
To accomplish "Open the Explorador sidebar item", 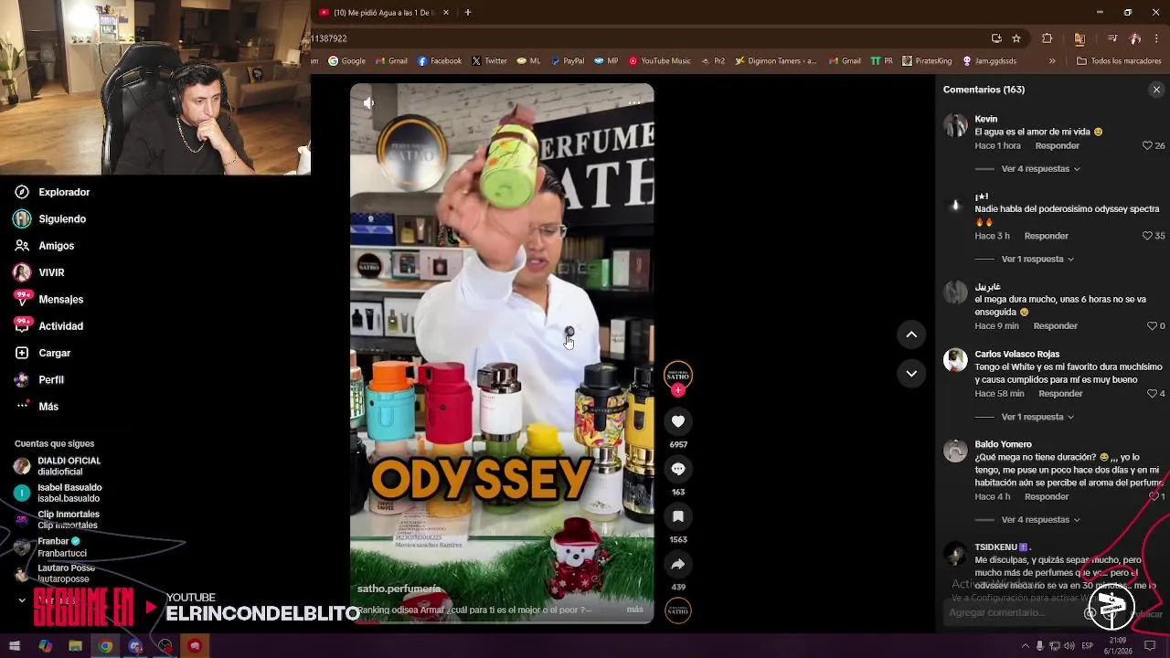I will tap(52, 192).
